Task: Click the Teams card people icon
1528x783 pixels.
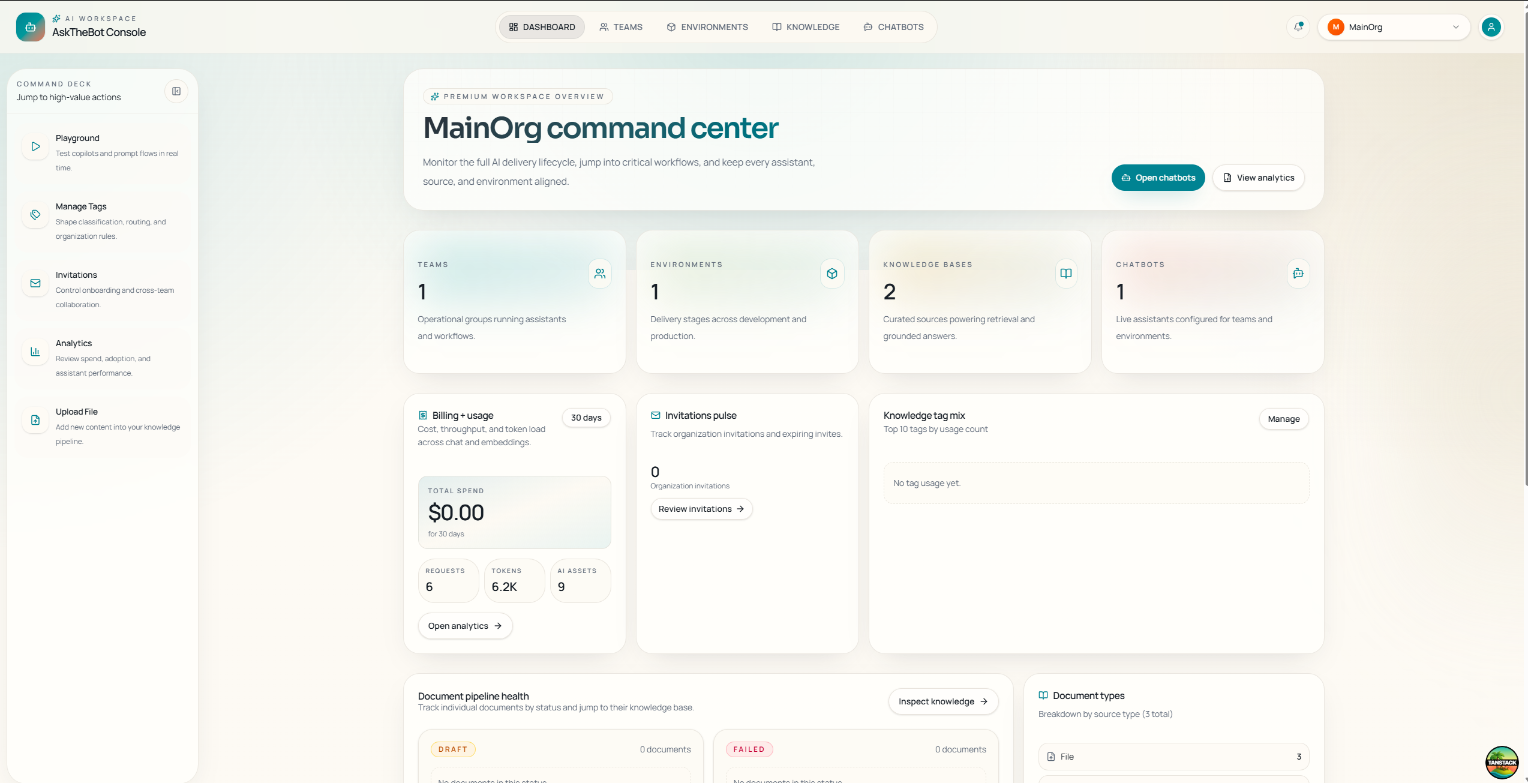Action: (x=600, y=274)
